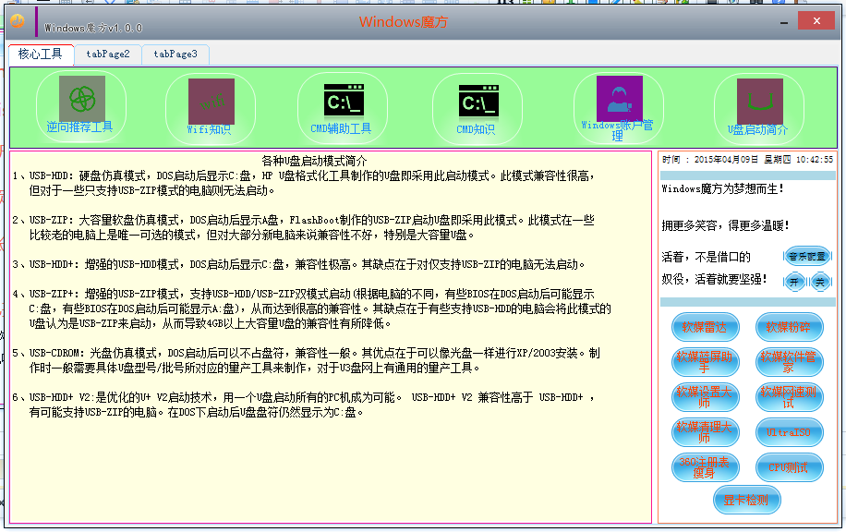Open the CMD知识 icon
This screenshot has width=846, height=532.
pyautogui.click(x=477, y=108)
